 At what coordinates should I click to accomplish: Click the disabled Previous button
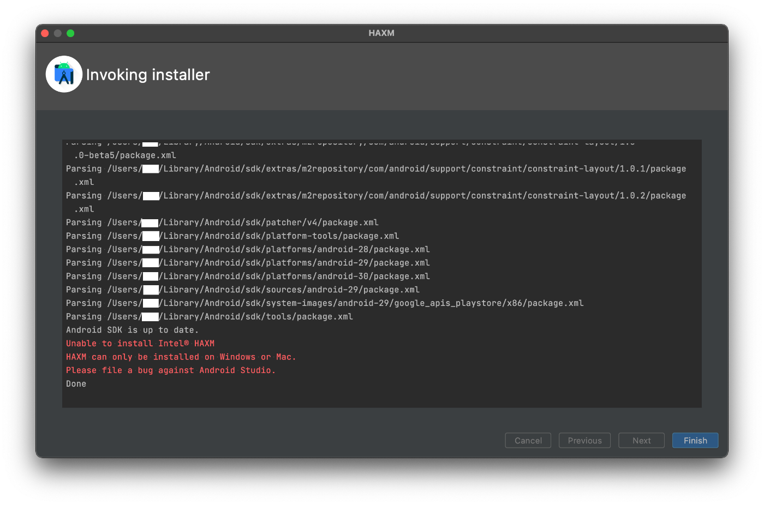coord(584,441)
